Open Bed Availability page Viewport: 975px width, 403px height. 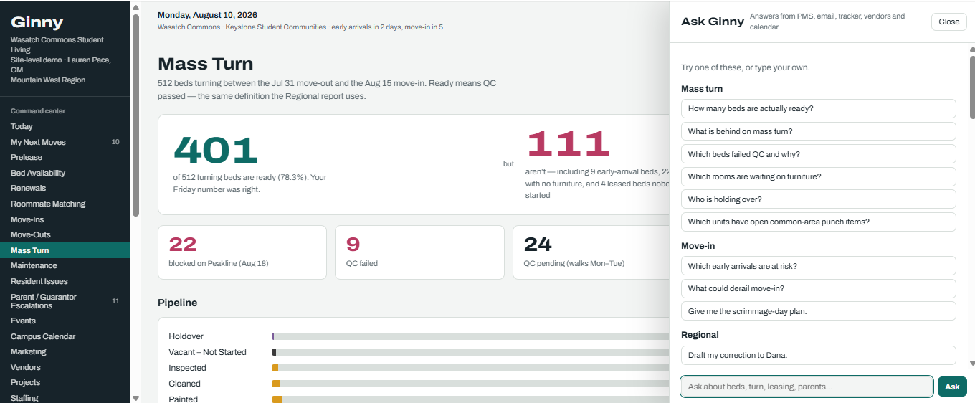coord(65,173)
